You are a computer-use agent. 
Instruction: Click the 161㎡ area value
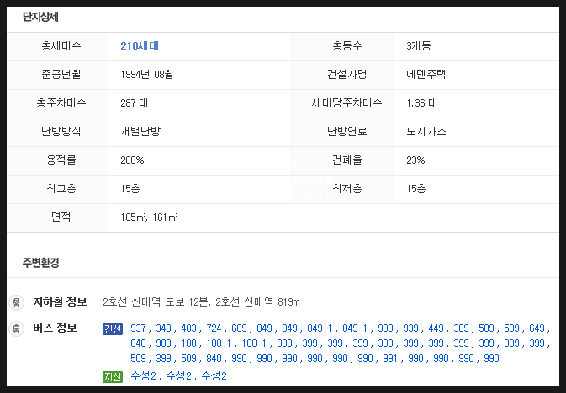point(166,217)
